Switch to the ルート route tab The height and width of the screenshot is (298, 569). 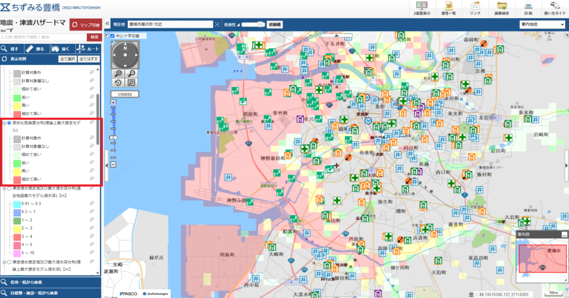pos(88,49)
